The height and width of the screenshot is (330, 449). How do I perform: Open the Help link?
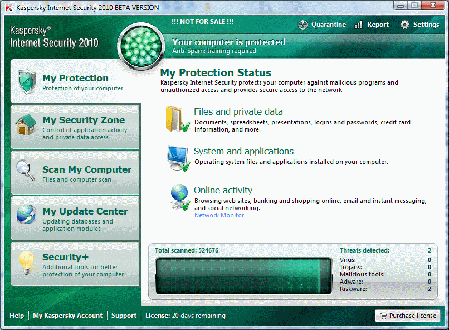point(17,316)
